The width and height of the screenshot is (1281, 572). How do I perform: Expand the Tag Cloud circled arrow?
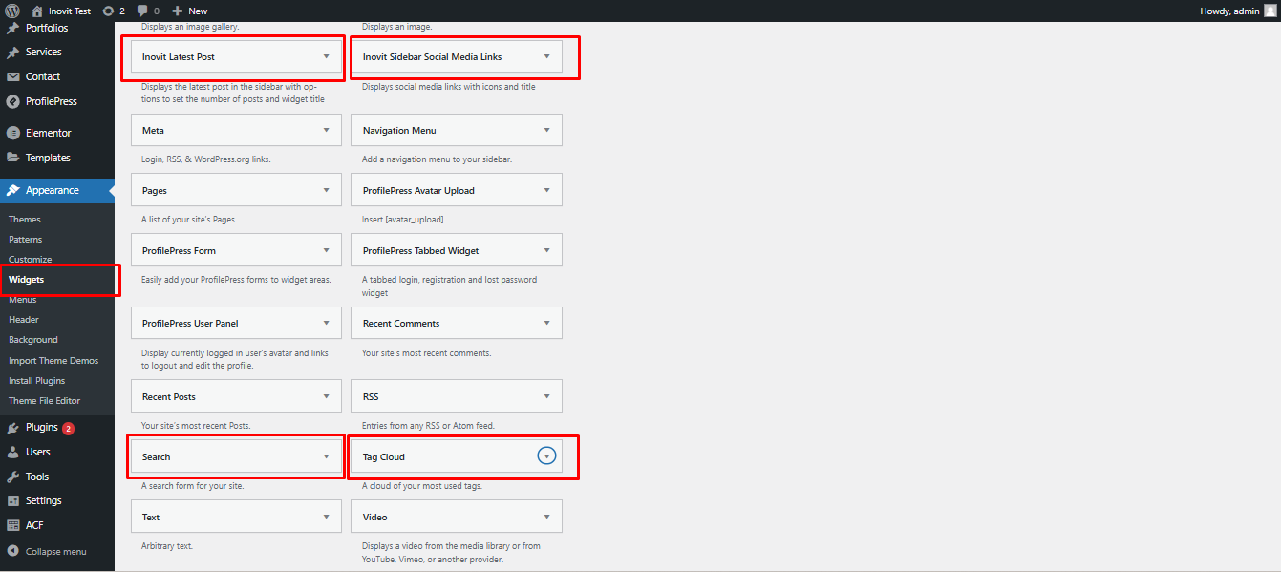pos(546,456)
